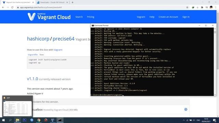Image resolution: width=219 pixels, height=123 pixels.
Task: Open the Chrome media control icon
Action: [x=207, y=8]
